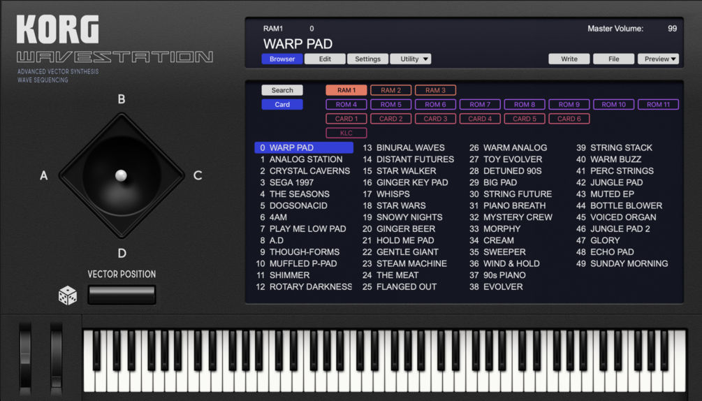Viewport: 702px width, 401px height.
Task: Select preset THE SEASONS
Action: tap(300, 194)
